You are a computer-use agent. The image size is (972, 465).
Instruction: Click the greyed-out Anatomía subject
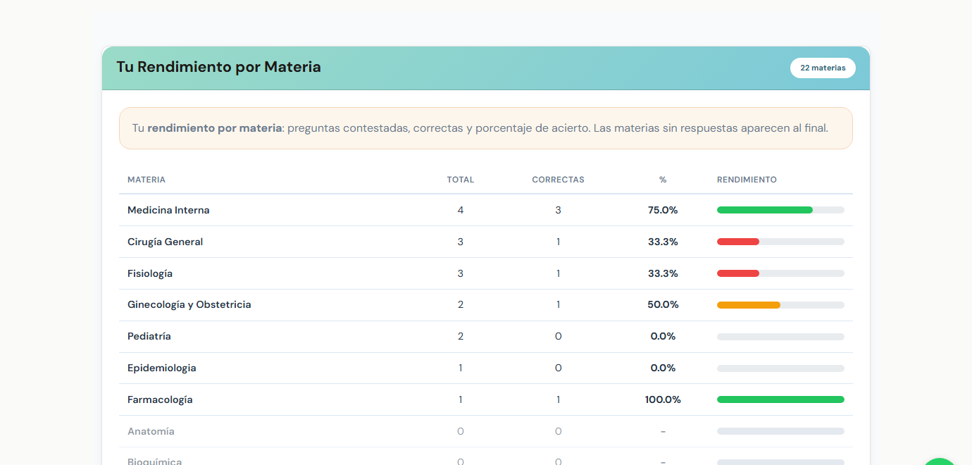click(x=151, y=431)
